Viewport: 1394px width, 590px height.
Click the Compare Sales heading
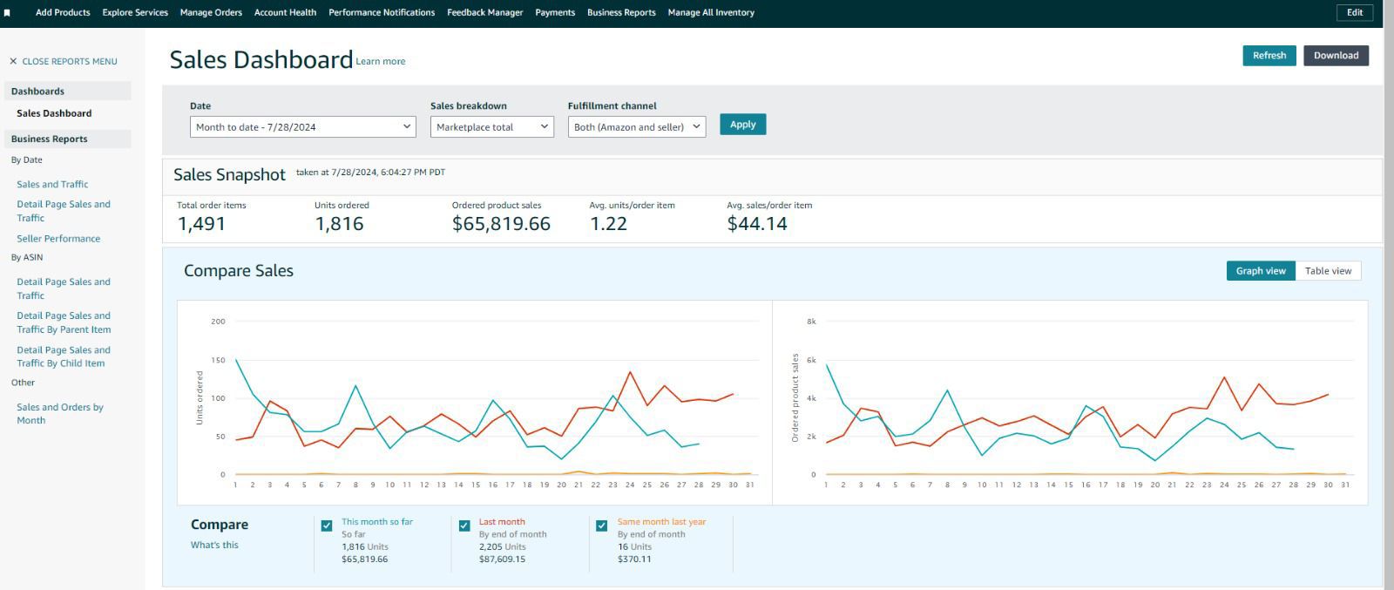[239, 270]
